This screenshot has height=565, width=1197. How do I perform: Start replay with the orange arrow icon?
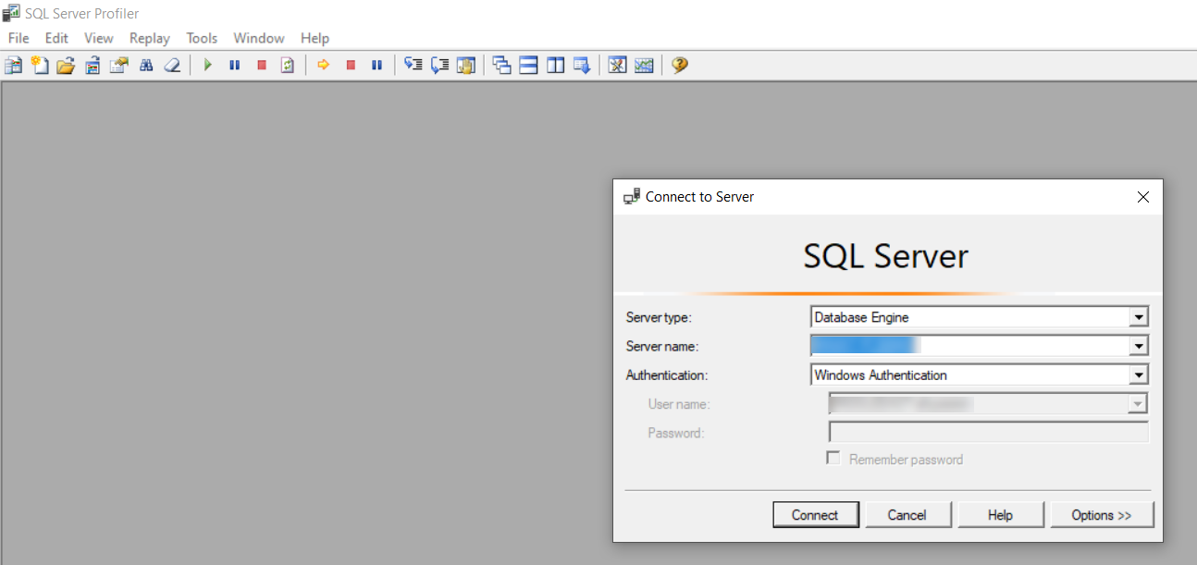[324, 66]
